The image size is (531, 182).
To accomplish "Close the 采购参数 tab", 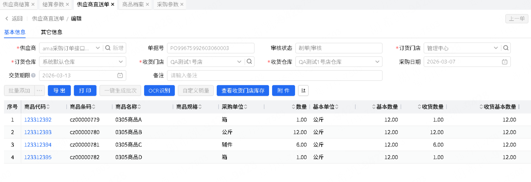I will (182, 4).
